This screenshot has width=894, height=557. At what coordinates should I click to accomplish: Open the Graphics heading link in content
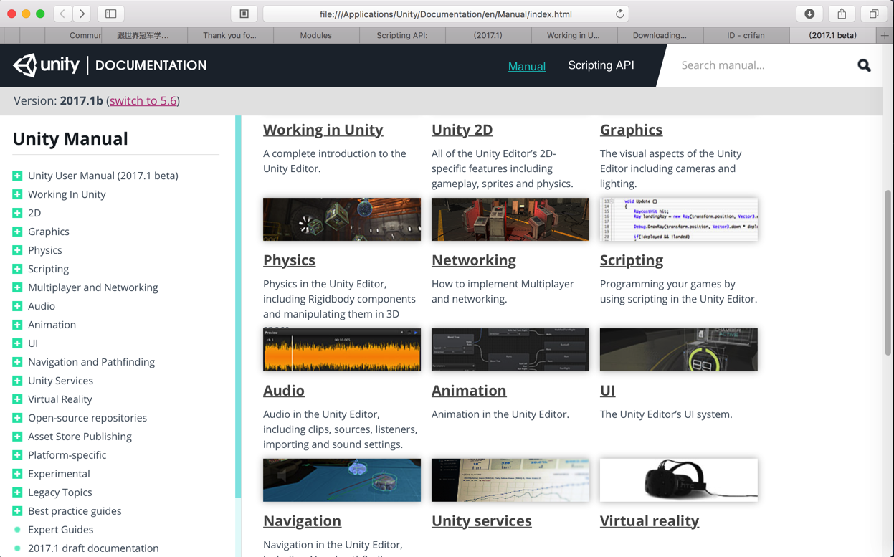631,130
